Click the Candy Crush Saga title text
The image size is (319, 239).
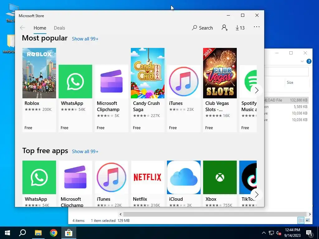[146, 106]
